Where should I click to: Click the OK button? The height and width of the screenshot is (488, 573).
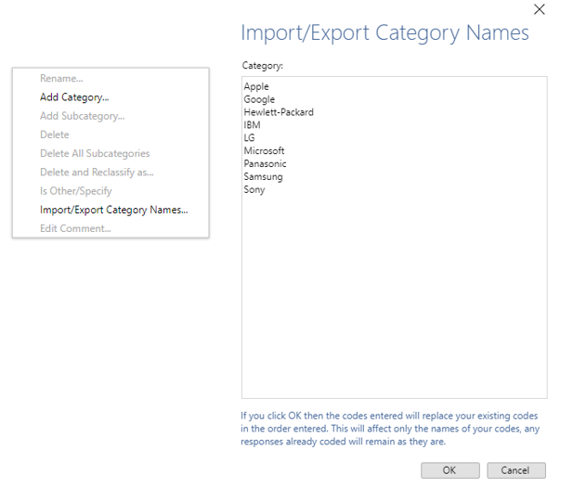(449, 470)
